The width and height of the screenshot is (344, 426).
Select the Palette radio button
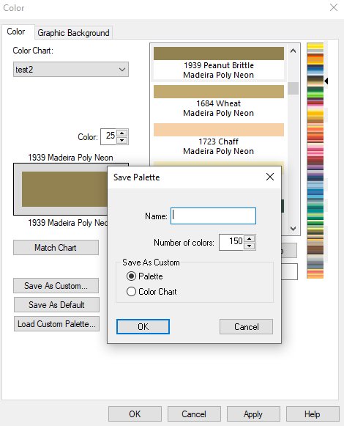[x=131, y=276]
